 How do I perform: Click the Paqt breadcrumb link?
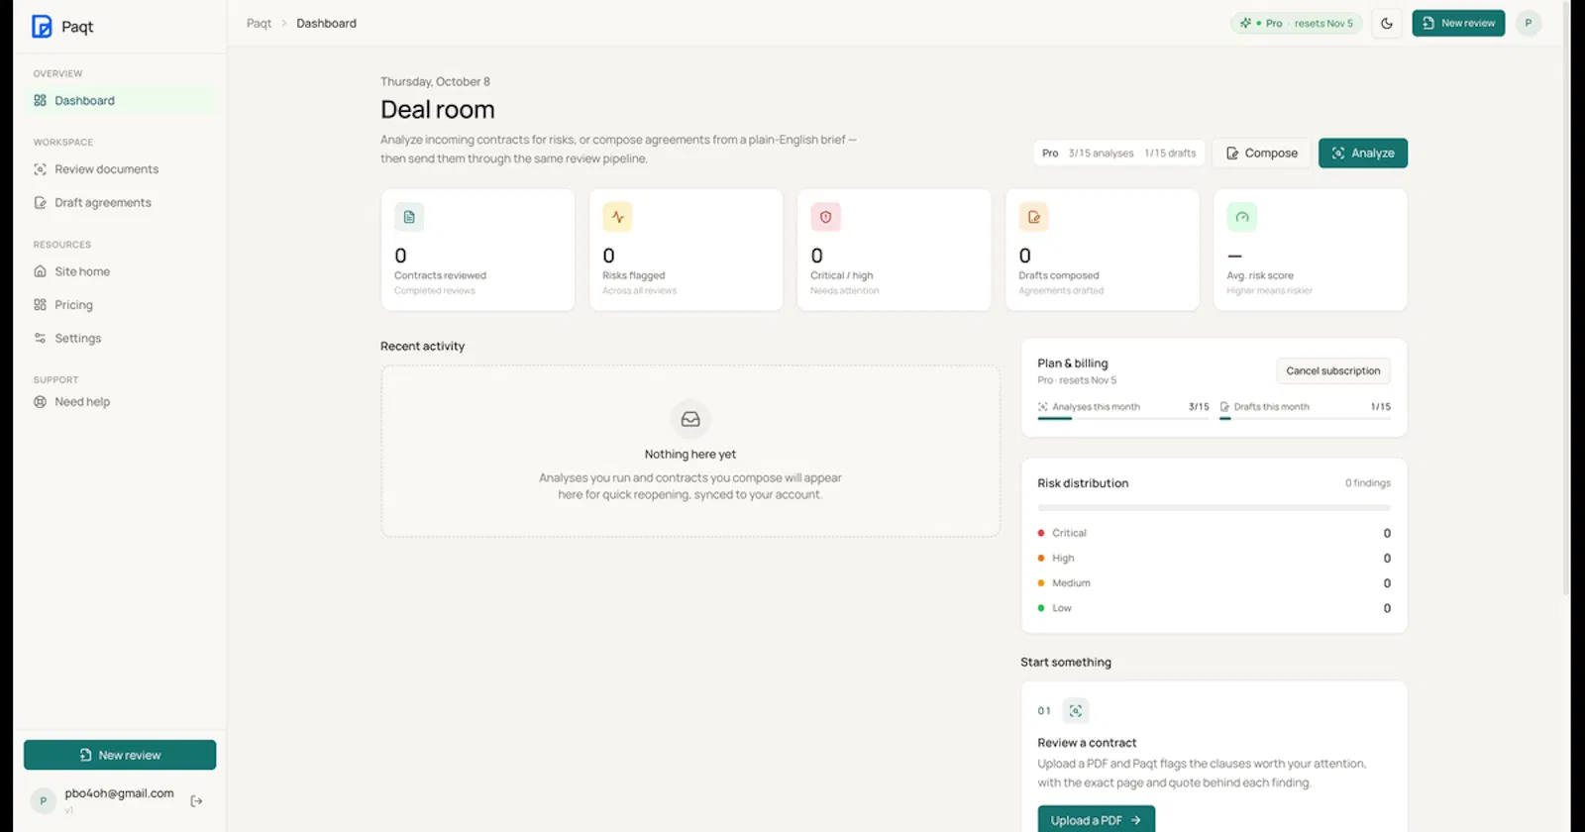259,23
